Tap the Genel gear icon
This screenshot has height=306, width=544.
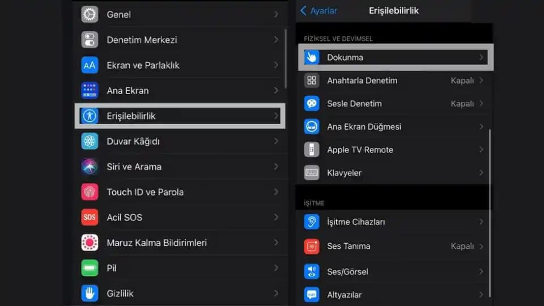coord(90,15)
